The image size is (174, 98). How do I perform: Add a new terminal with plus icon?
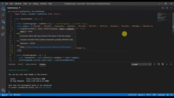[154, 64]
